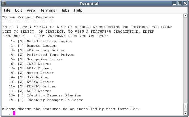Open the Help menu
Image resolution: width=189 pixels, height=117 pixels.
pos(78,10)
